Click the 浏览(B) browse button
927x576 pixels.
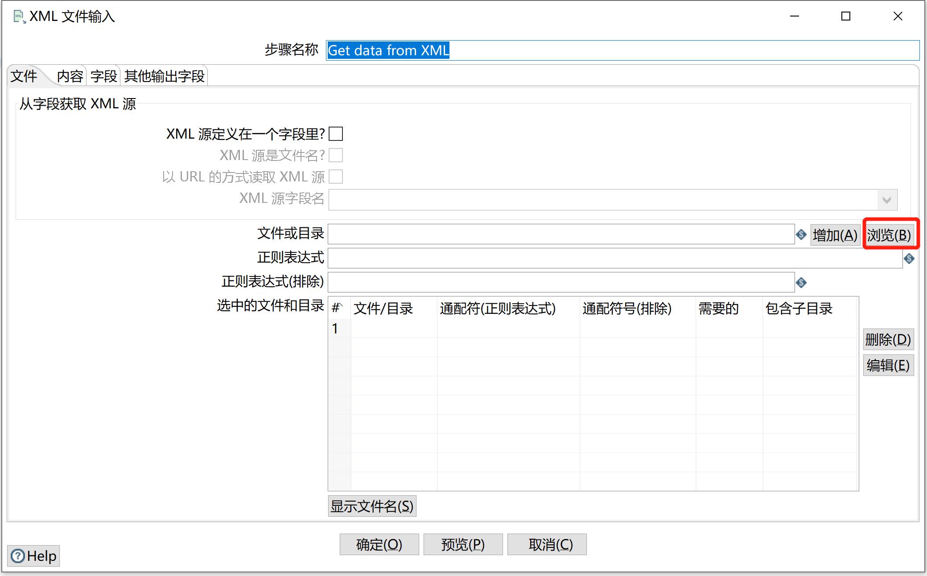click(889, 235)
